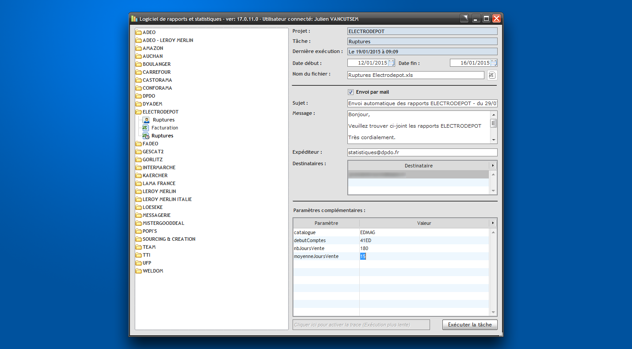Click the Sujet input field
This screenshot has width=632, height=349.
[x=423, y=103]
